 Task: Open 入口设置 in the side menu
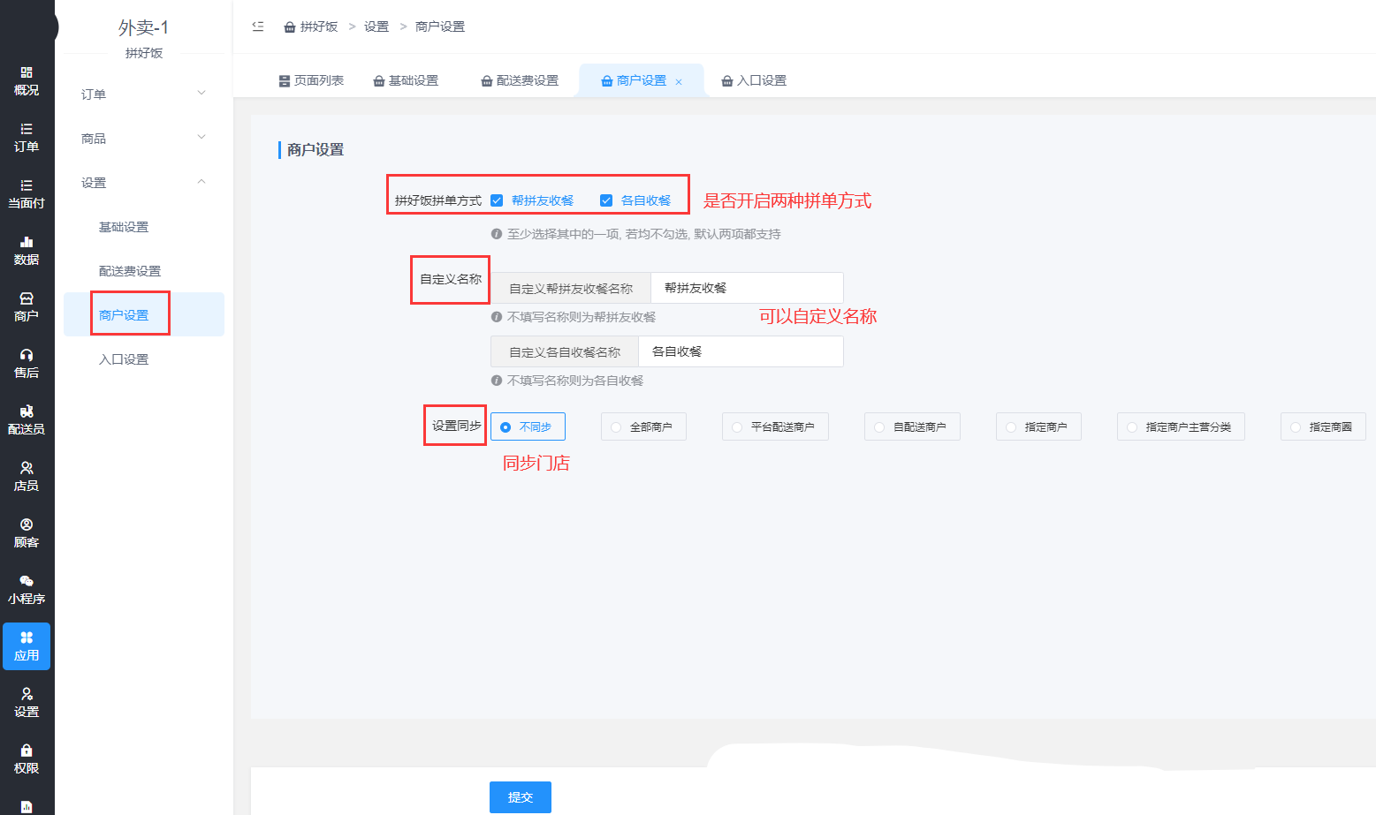[144, 359]
